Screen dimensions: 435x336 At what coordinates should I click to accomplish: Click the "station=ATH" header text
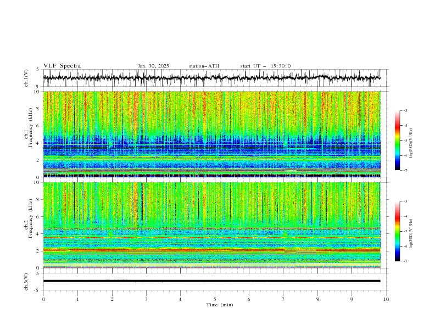pos(204,66)
